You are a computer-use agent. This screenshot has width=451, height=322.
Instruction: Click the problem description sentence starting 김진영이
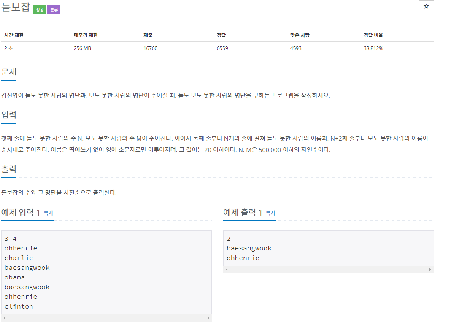point(166,95)
